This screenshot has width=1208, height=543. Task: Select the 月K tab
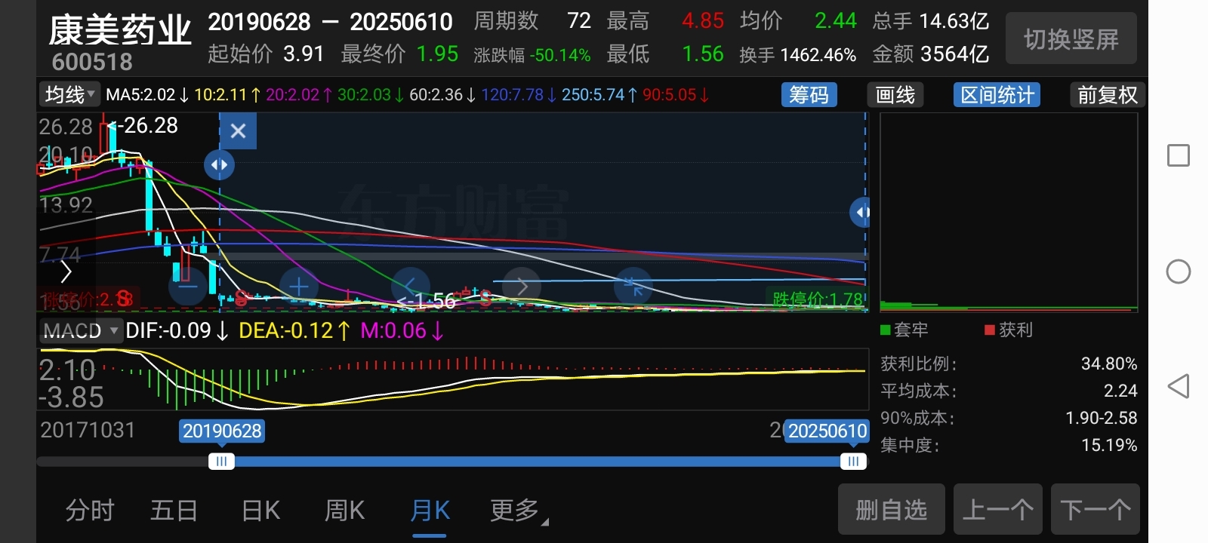430,511
